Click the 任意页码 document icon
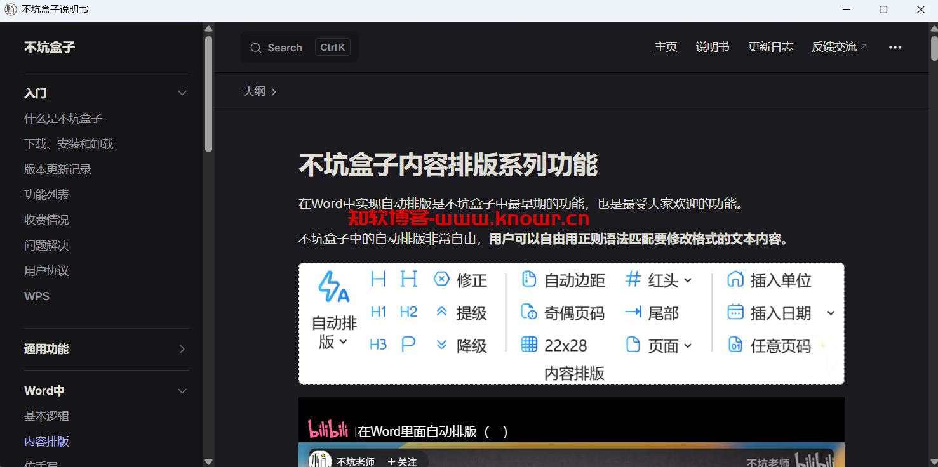The image size is (938, 467). click(735, 345)
